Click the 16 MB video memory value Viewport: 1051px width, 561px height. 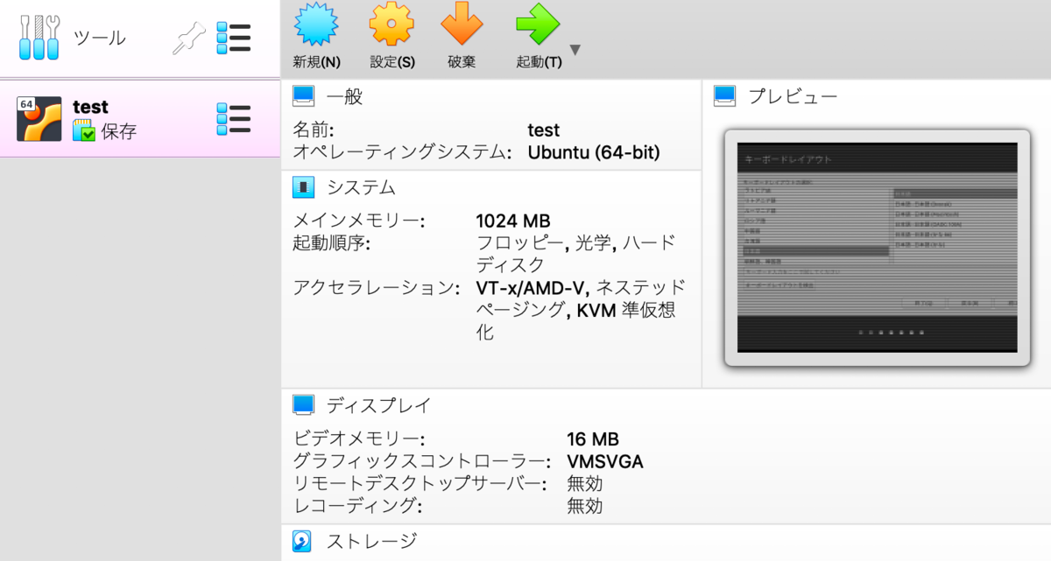(593, 438)
